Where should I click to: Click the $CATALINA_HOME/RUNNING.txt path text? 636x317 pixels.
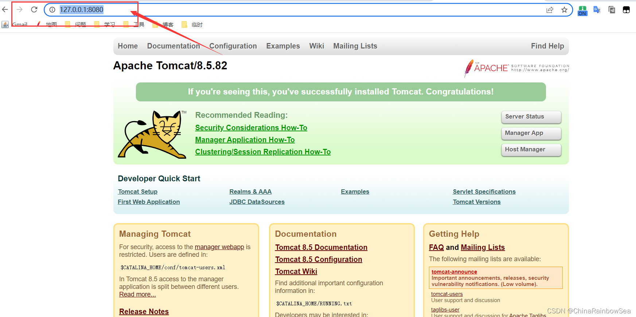tap(314, 304)
